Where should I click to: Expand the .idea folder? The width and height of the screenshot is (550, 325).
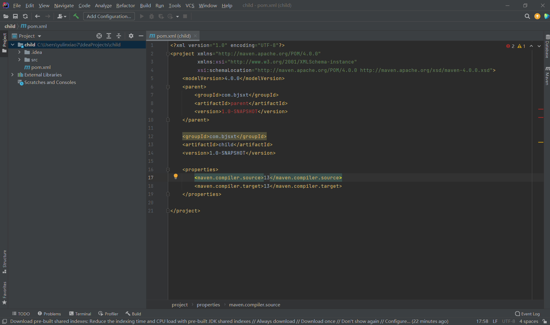pyautogui.click(x=20, y=52)
